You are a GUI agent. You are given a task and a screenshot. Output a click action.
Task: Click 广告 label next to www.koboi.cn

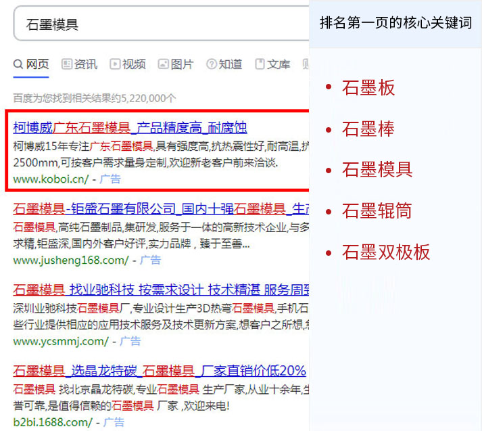pos(110,179)
